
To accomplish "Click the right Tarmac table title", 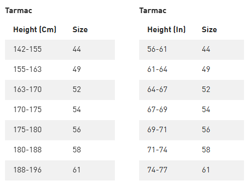I will (x=153, y=11).
